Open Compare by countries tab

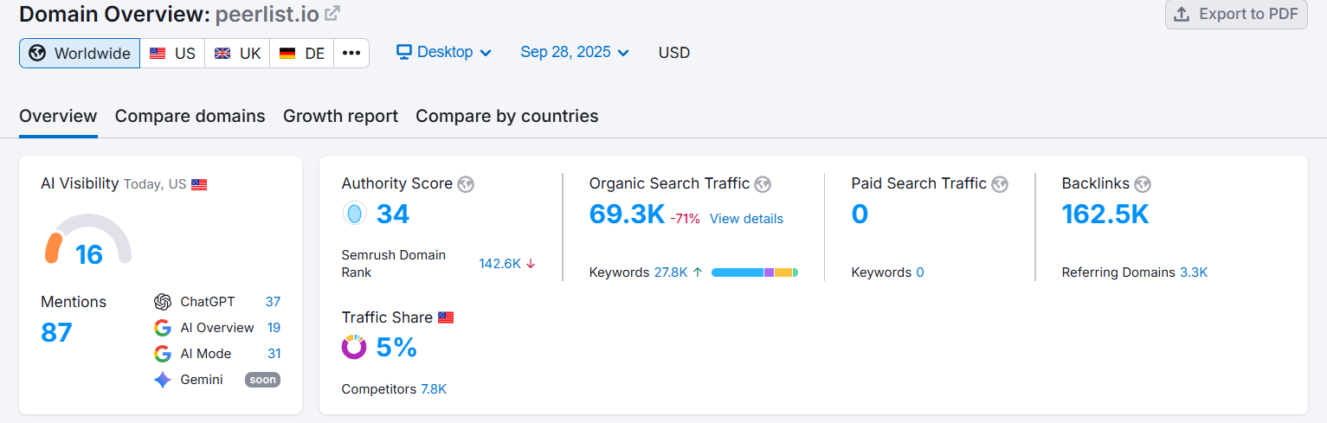(507, 116)
